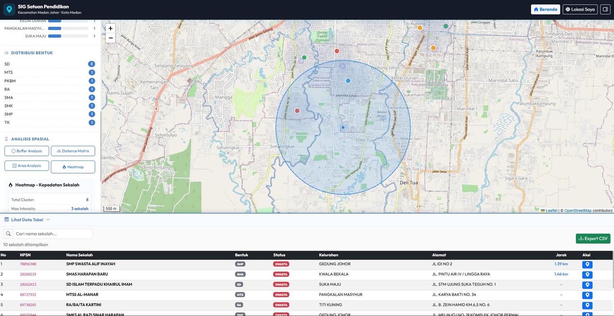Image resolution: width=614 pixels, height=316 pixels.
Task: Click orange marker on Jalan Brigjen Zein Hamid
Action: click(x=433, y=48)
